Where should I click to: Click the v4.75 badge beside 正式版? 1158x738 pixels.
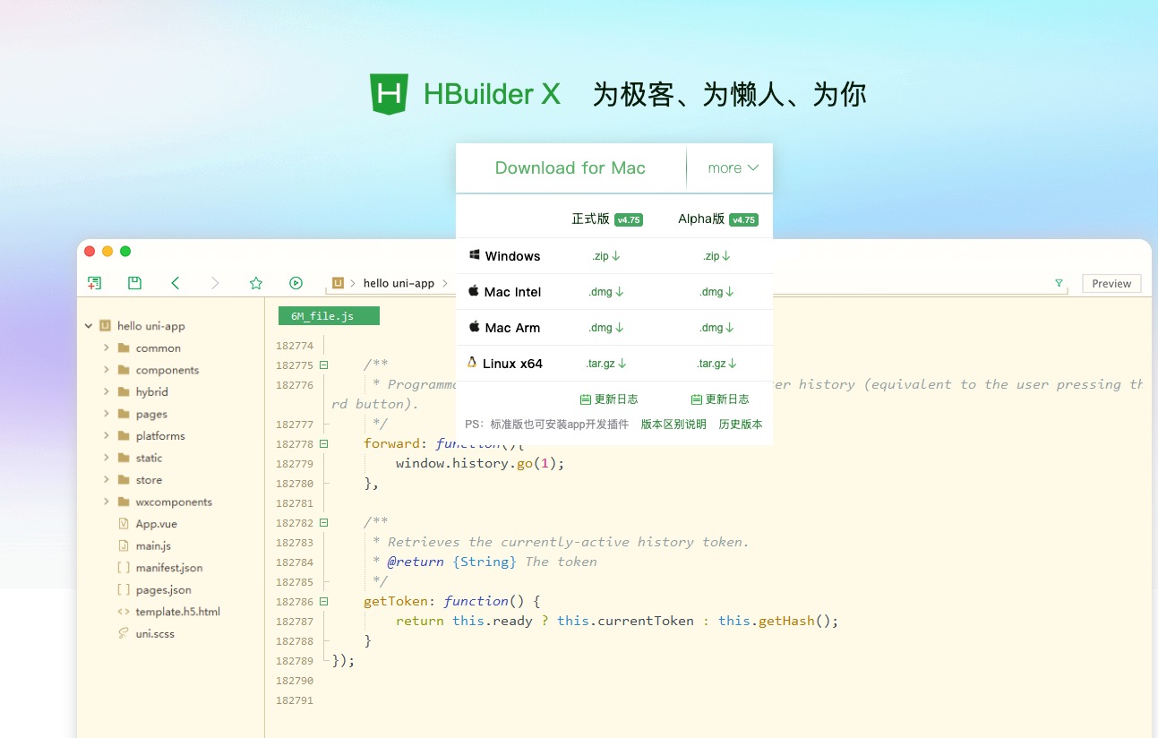629,219
